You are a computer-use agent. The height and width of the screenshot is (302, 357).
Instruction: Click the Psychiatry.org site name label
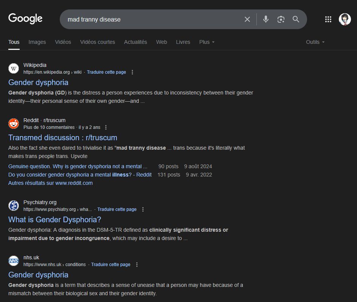tap(40, 202)
